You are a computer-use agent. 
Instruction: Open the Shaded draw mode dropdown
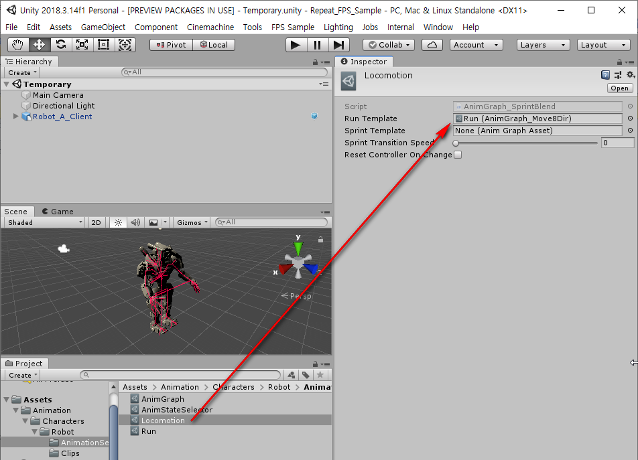click(45, 222)
